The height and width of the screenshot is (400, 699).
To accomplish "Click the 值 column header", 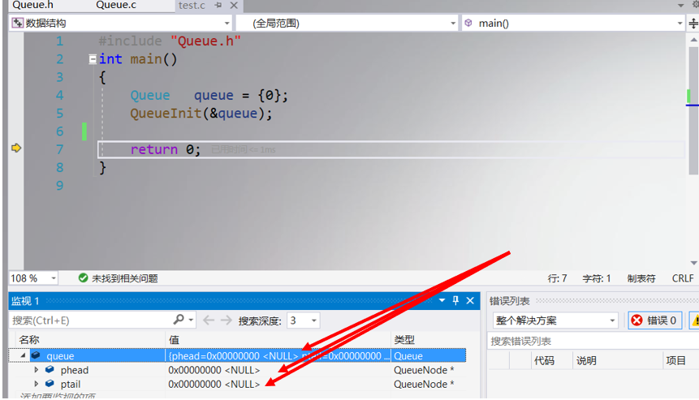I will point(174,340).
